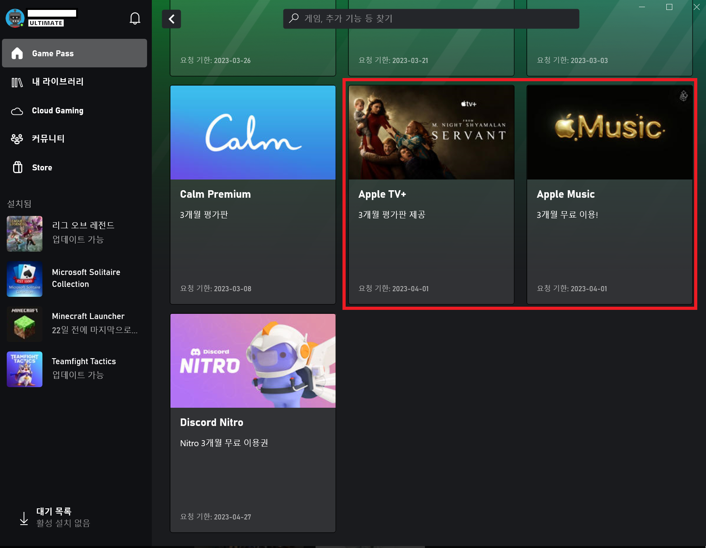
Task: Click 요청 기한: 2023-03-08 text
Action: (216, 288)
